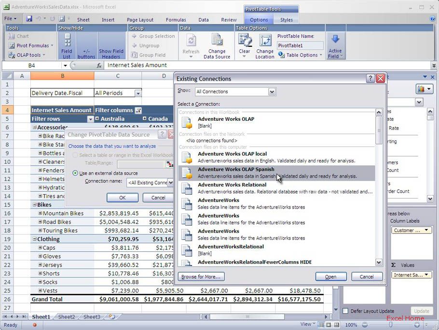
Task: Collapse the Bikes row group
Action: tap(34, 205)
